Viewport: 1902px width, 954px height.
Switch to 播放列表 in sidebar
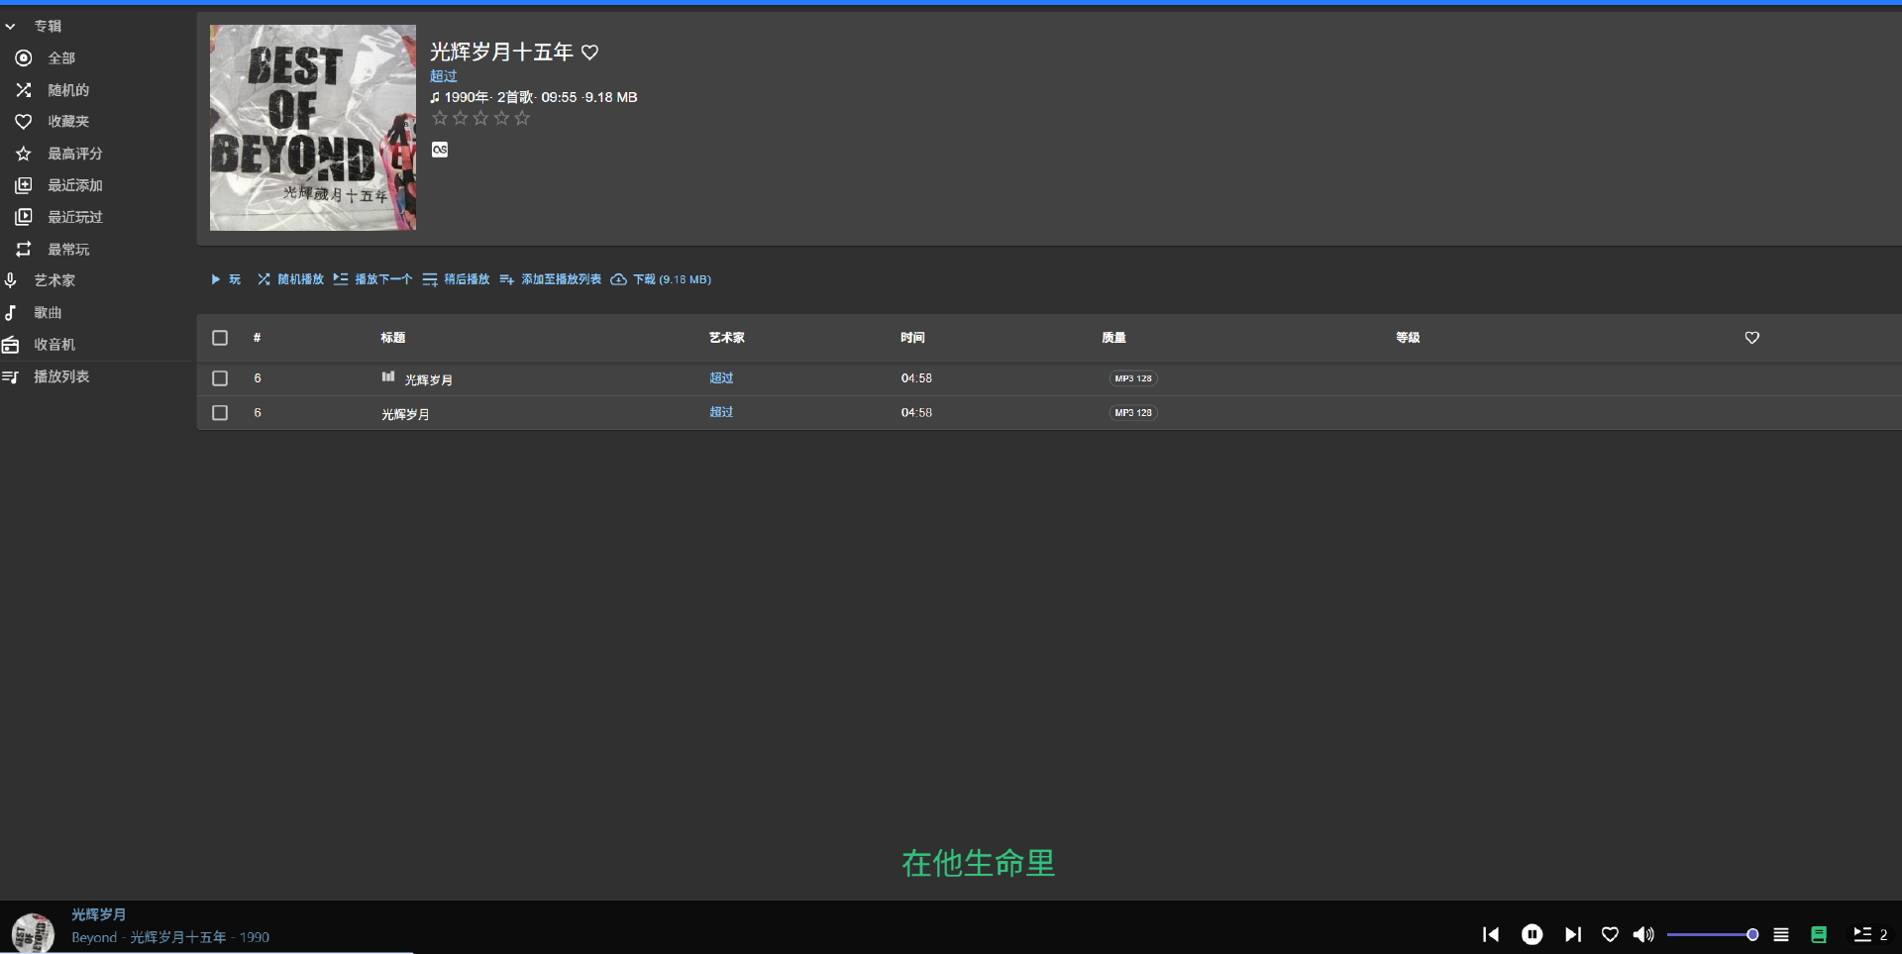tap(61, 376)
